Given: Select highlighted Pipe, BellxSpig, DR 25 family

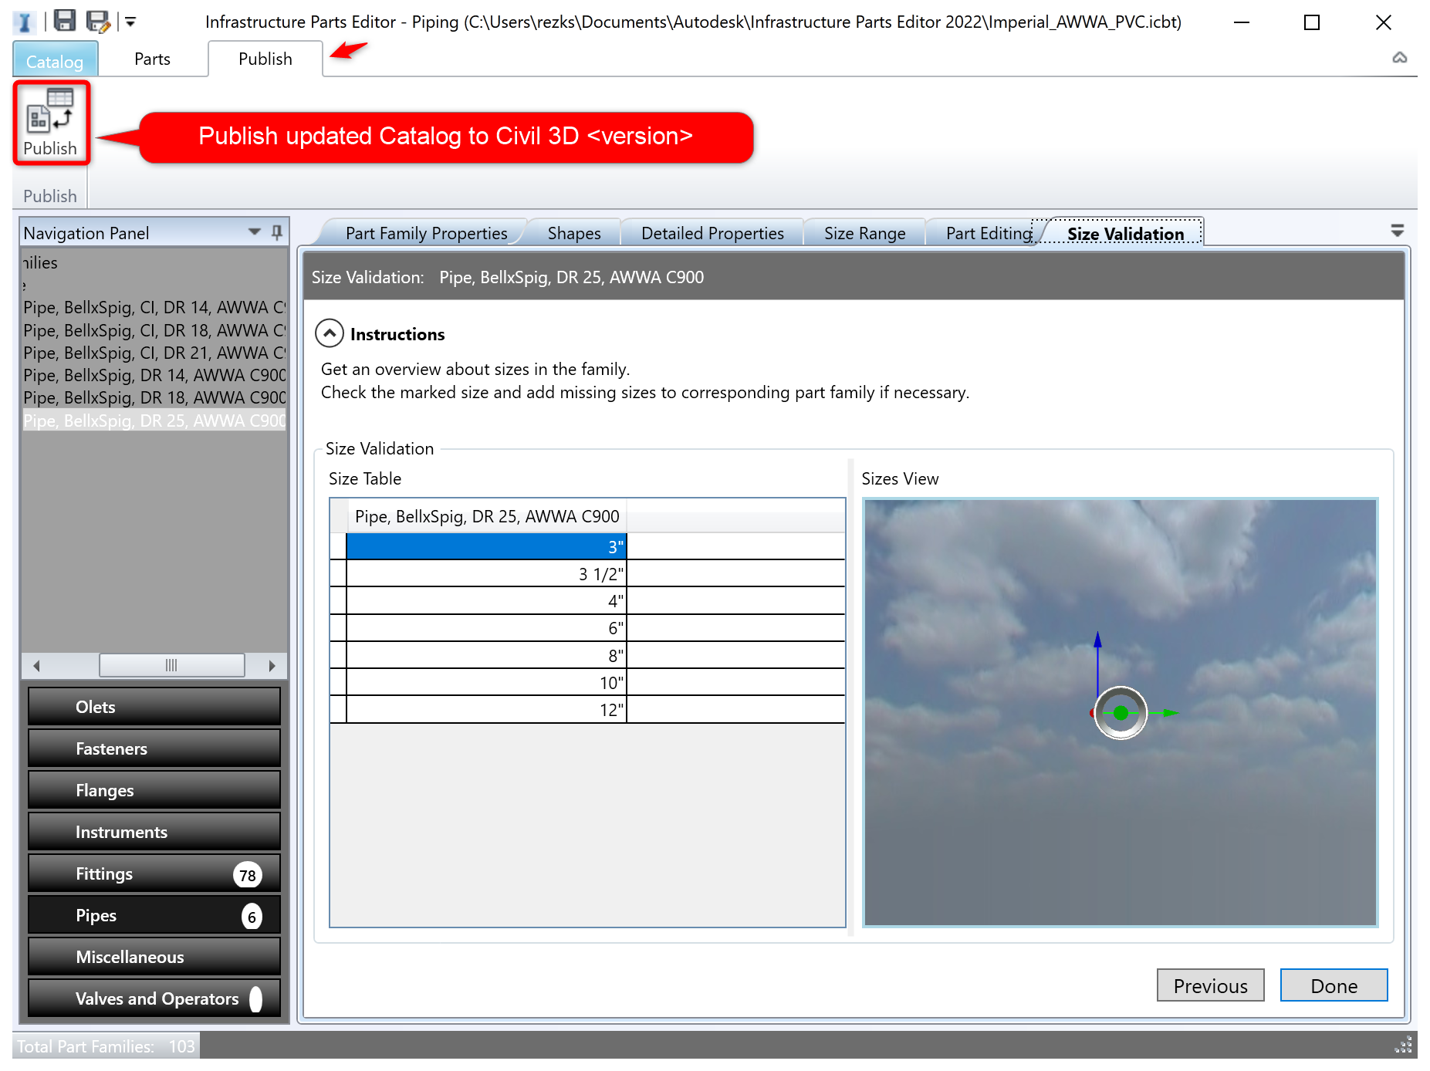Looking at the screenshot, I should (x=154, y=421).
